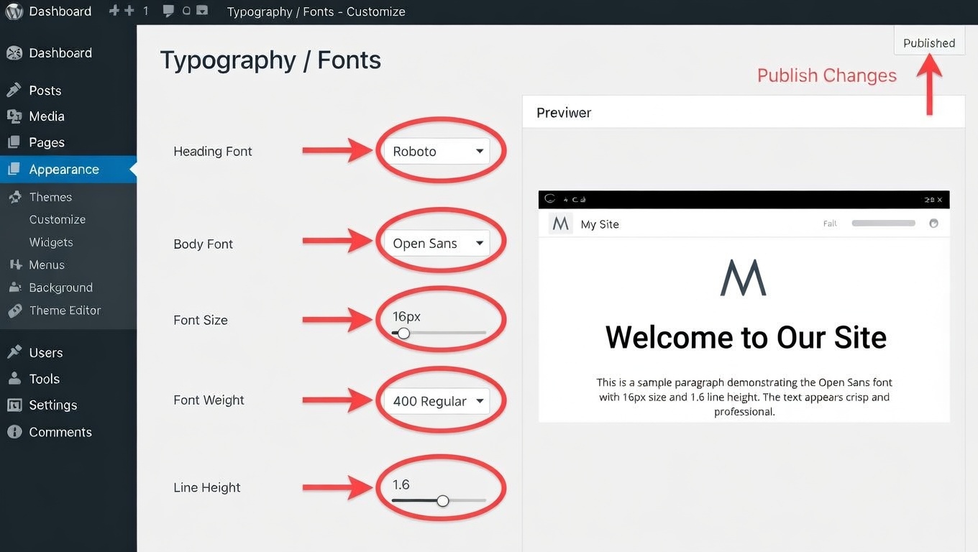Click the Theme Editor icon
Screen dimensions: 978x552
[x=14, y=310]
